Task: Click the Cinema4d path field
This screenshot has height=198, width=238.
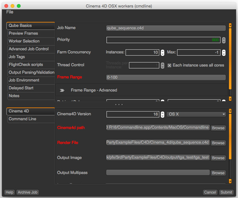Action: (158, 127)
